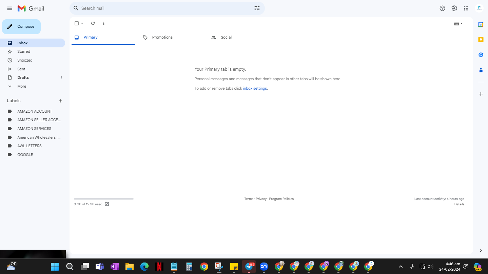Screen dimensions: 488x274
Task: Open the storage management external link icon
Action: [107, 204]
